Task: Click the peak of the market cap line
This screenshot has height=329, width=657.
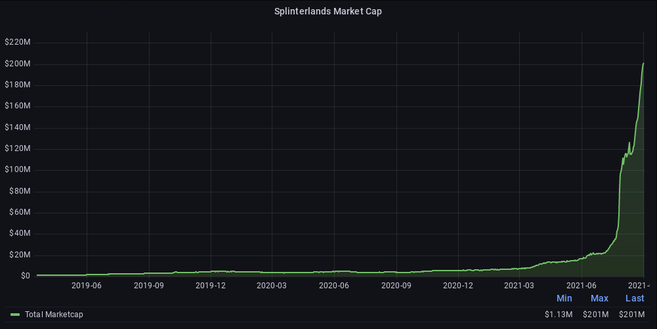Action: point(643,63)
